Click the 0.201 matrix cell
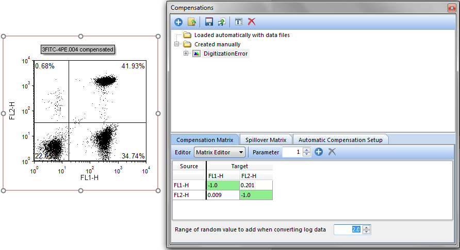 point(256,185)
